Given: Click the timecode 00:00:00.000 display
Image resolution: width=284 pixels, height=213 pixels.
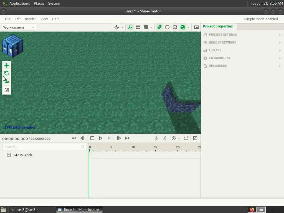Looking at the screenshot, I should coord(15,139).
